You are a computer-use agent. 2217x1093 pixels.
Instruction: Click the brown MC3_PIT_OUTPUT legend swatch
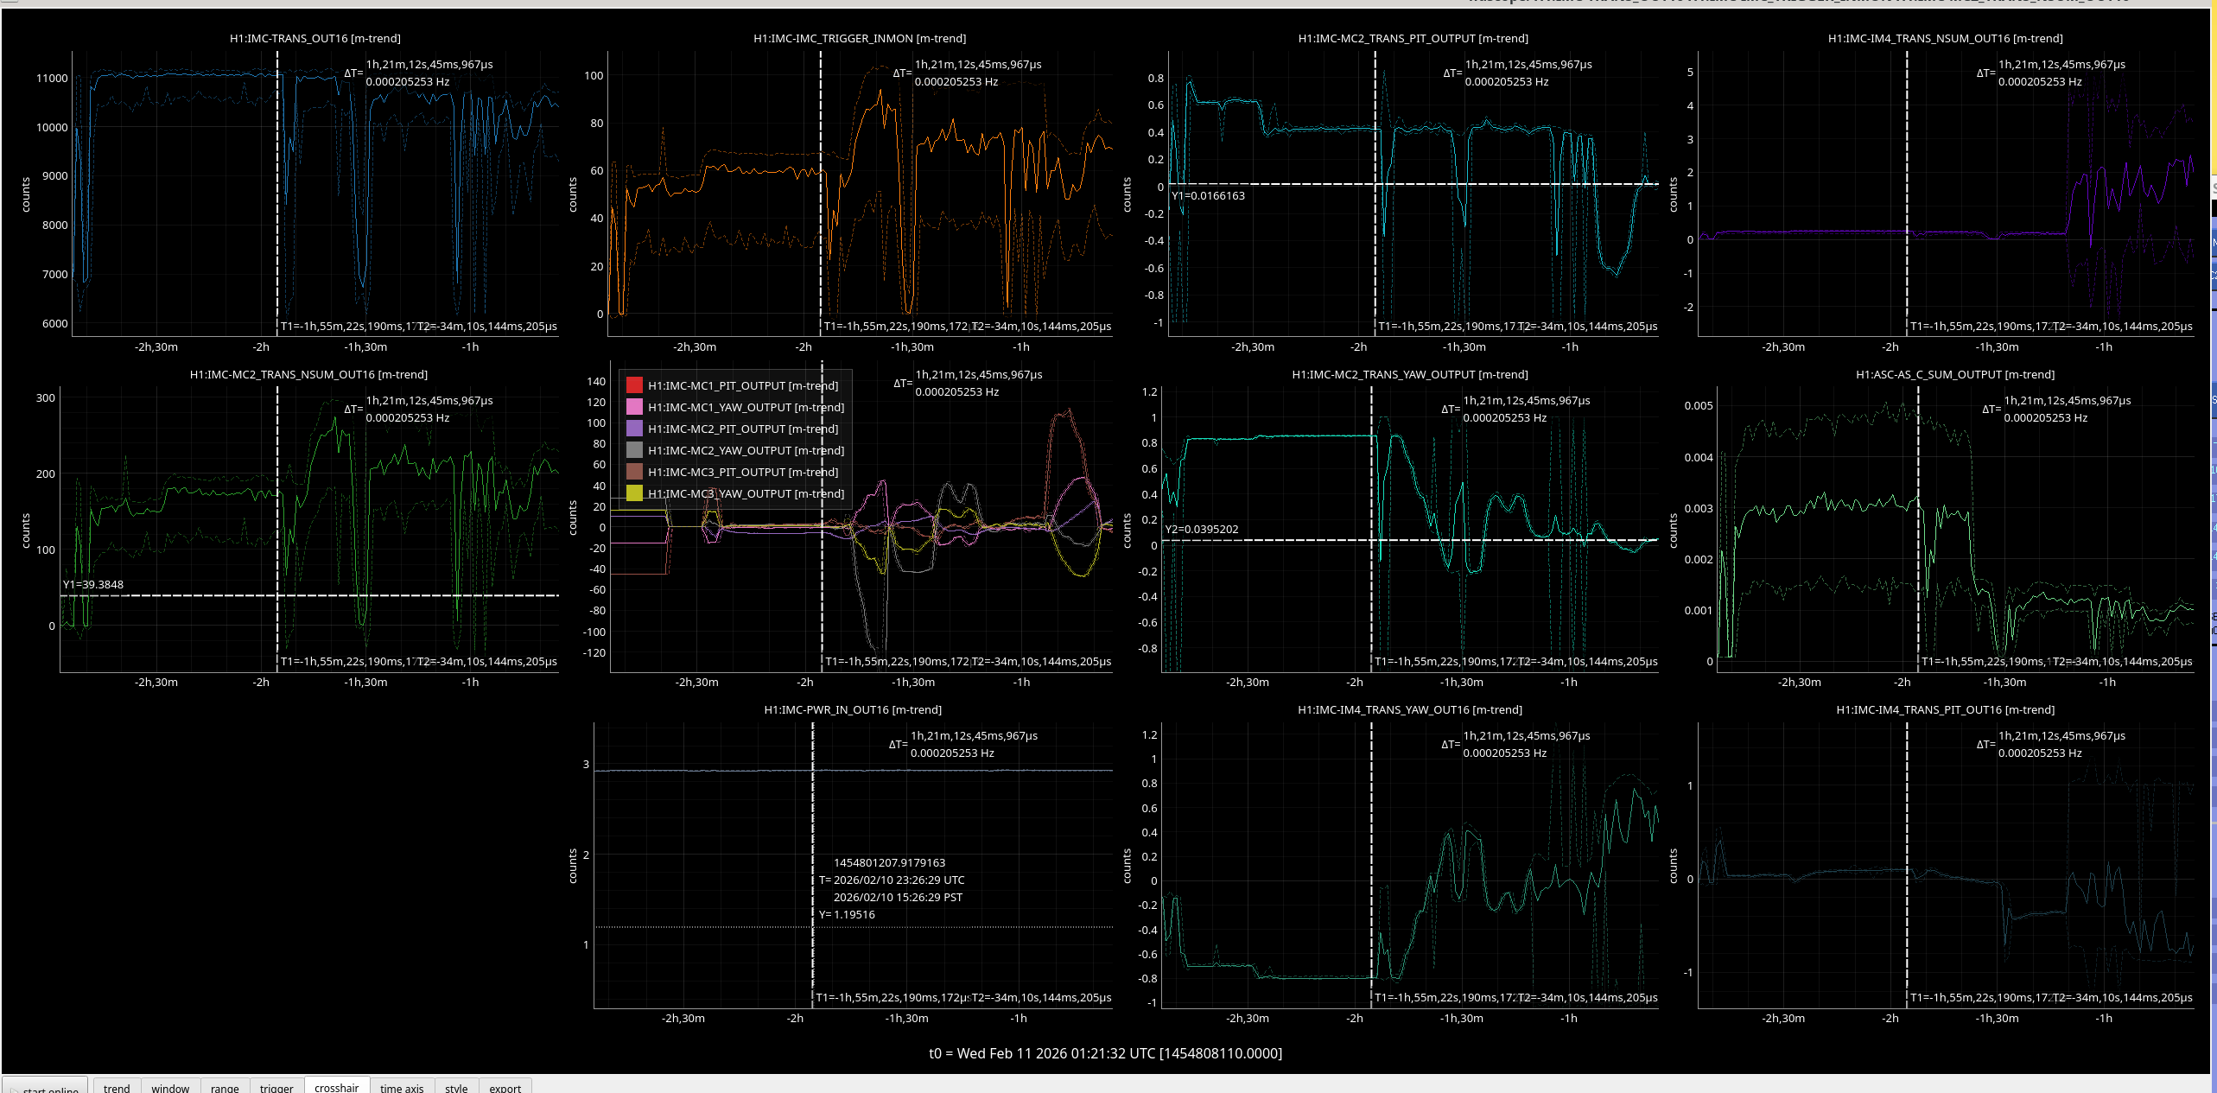pos(634,472)
